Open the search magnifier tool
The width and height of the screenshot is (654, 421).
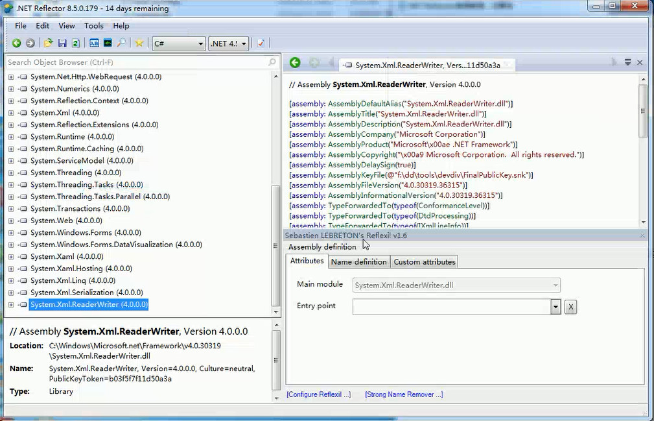click(121, 43)
